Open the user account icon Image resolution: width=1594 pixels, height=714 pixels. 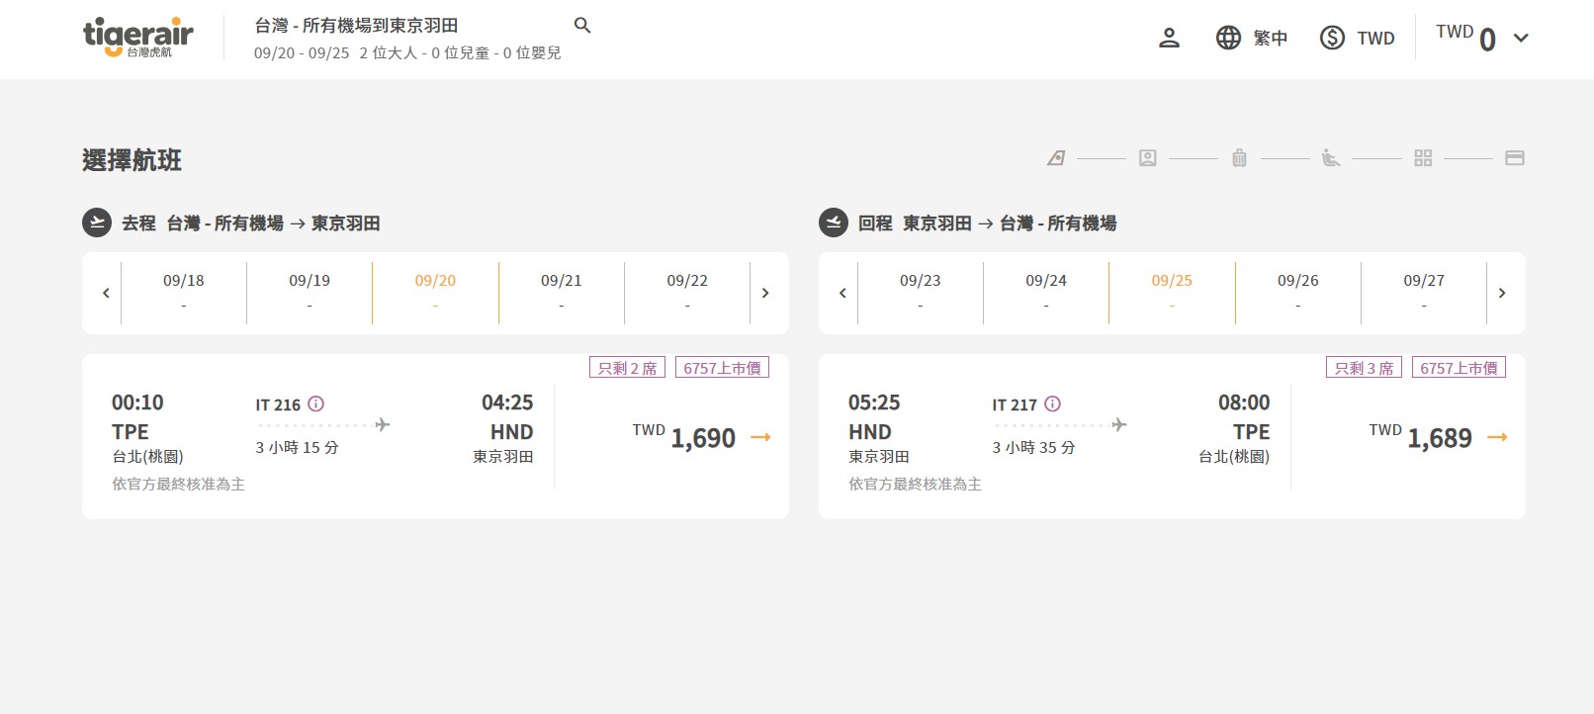click(1169, 39)
